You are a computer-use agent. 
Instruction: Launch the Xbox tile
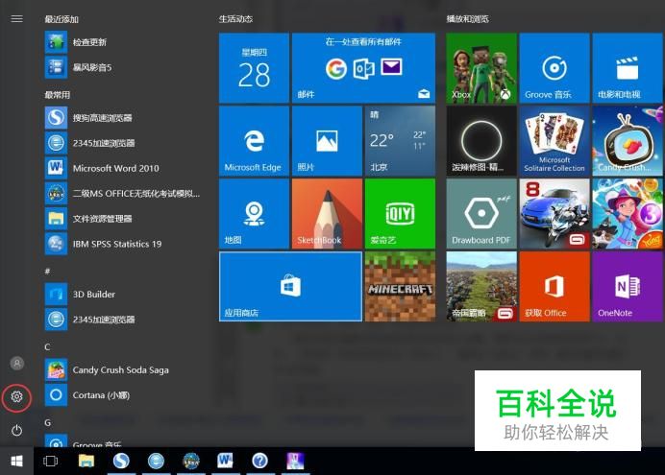coord(481,67)
